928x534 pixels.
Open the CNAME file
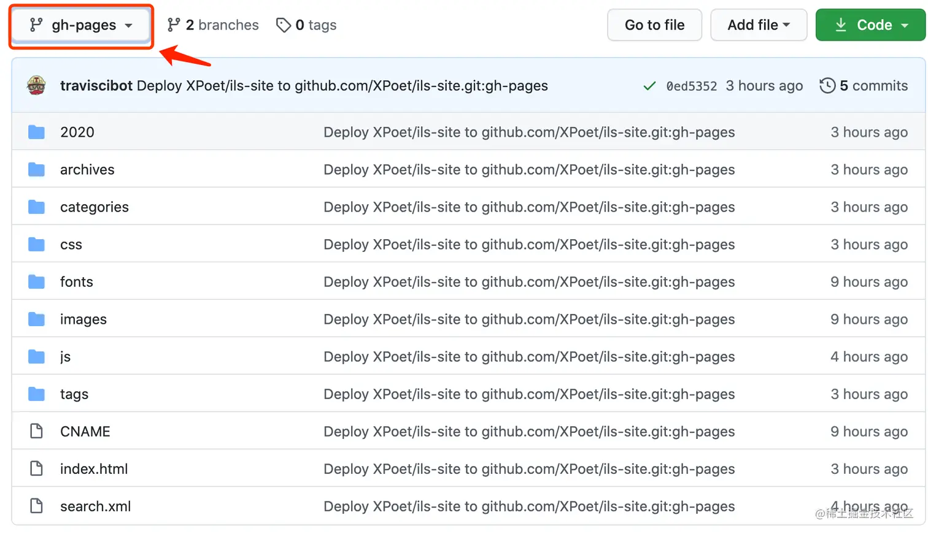coord(85,432)
